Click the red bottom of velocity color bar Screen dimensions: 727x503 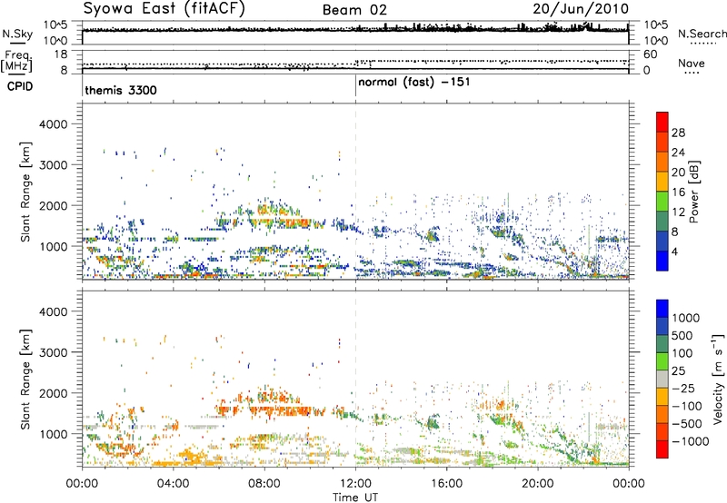662,449
